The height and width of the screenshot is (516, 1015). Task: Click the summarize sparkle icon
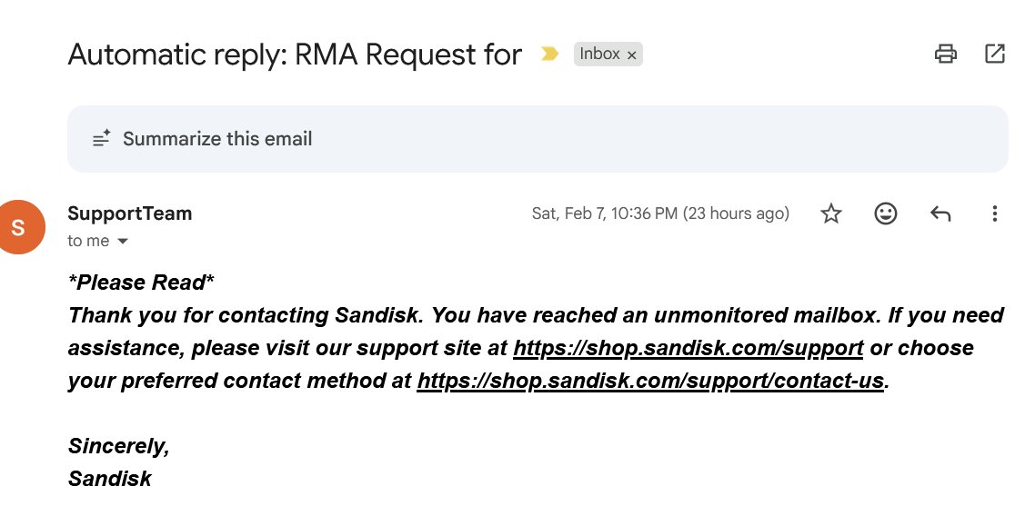tap(101, 138)
